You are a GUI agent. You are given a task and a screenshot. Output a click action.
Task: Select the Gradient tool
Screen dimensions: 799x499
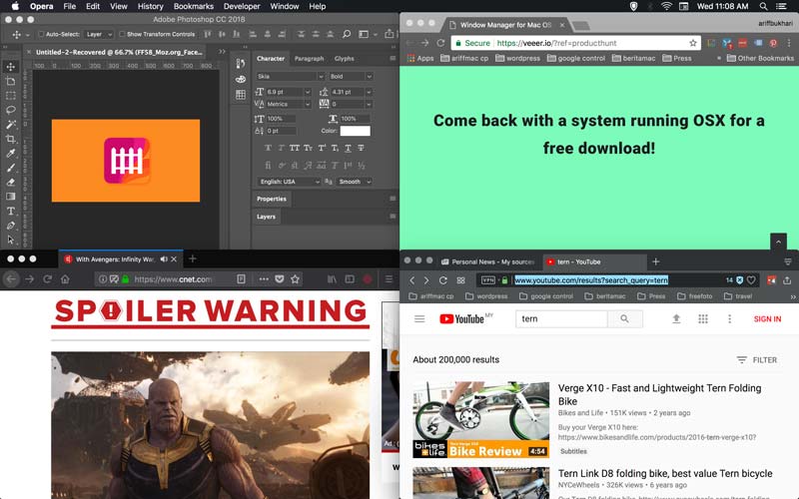click(11, 197)
